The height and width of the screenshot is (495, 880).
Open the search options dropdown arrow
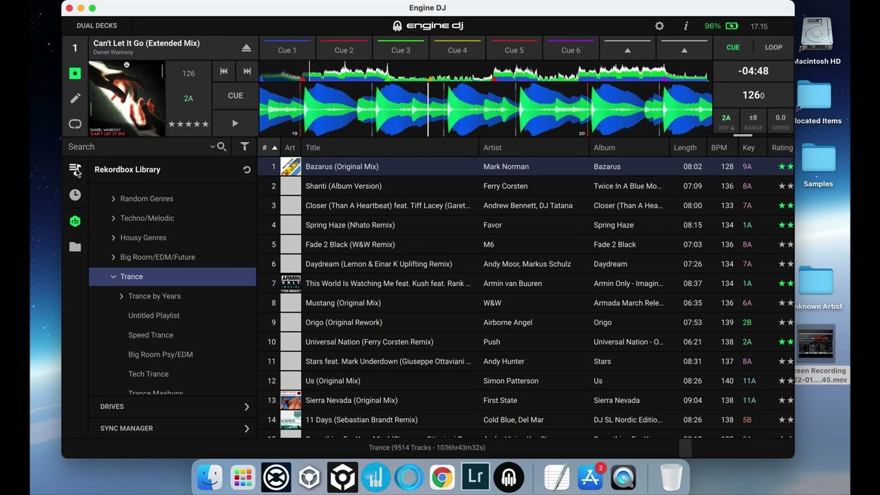coord(212,146)
